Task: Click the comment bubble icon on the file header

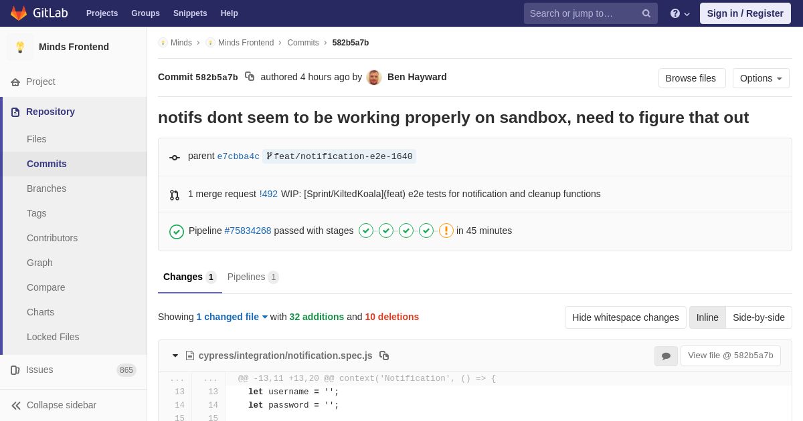Action: [x=666, y=356]
